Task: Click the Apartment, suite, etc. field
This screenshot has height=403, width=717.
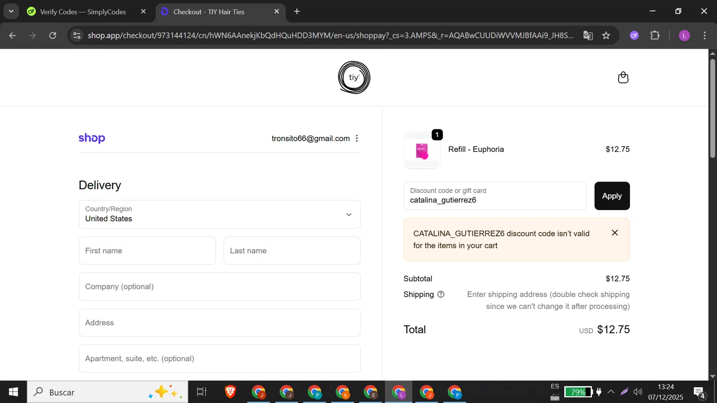Action: [219, 359]
